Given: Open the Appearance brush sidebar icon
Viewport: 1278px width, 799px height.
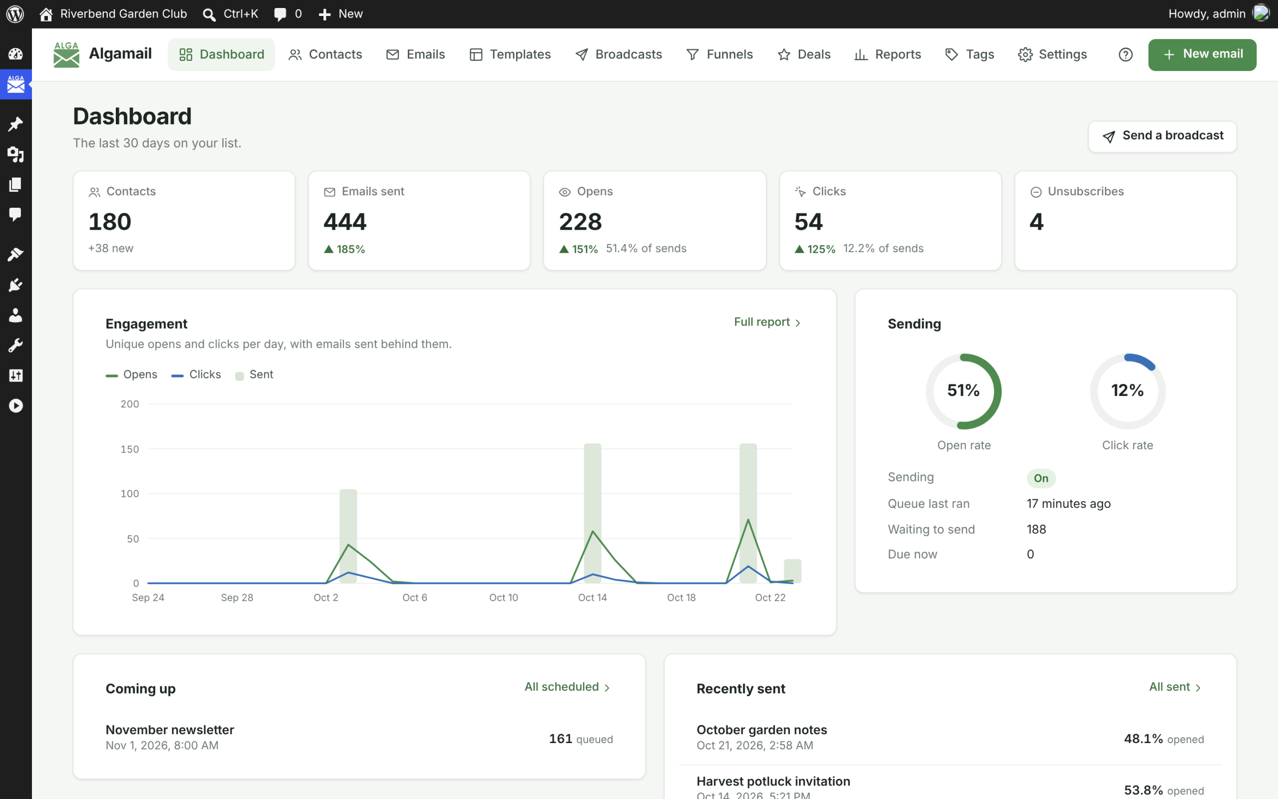Looking at the screenshot, I should [x=15, y=255].
